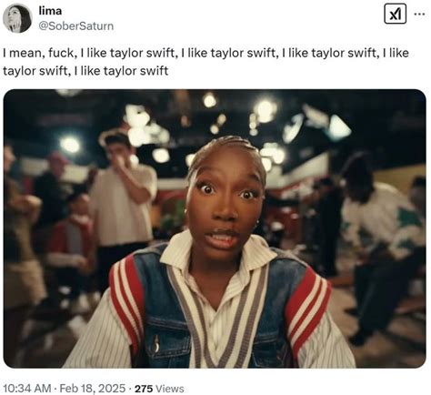Viewport: 431px width, 395px height.
Task: Click the second line of tweet text
Action: point(85,71)
